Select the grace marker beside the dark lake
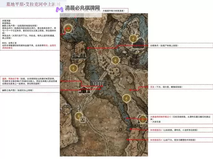Image resolution: width=213 pixels, height=159 pixels. (x=133, y=38)
